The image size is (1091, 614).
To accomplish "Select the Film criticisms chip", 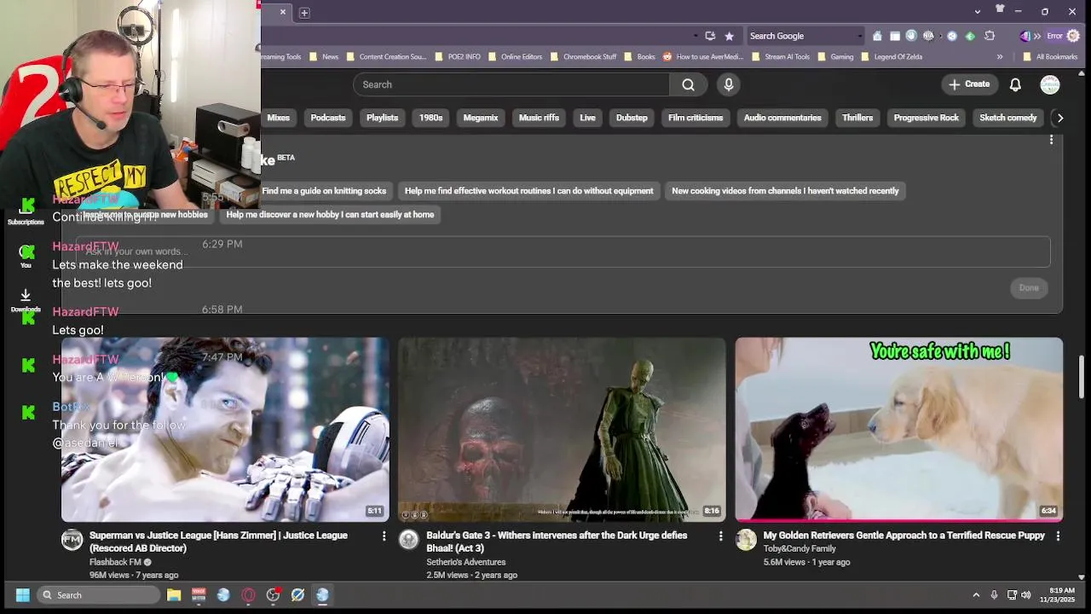I will click(696, 118).
